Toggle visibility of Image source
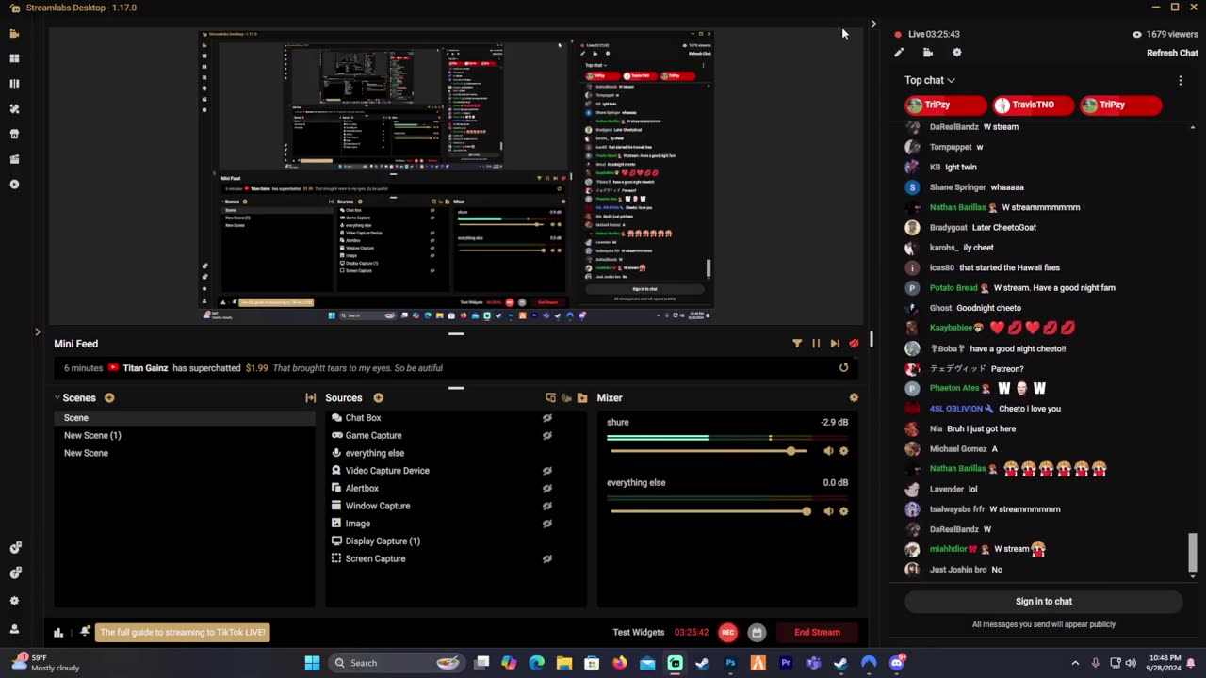 [x=546, y=524]
